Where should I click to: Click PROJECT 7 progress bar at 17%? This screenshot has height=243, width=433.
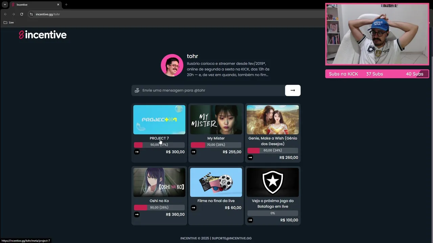click(x=159, y=145)
